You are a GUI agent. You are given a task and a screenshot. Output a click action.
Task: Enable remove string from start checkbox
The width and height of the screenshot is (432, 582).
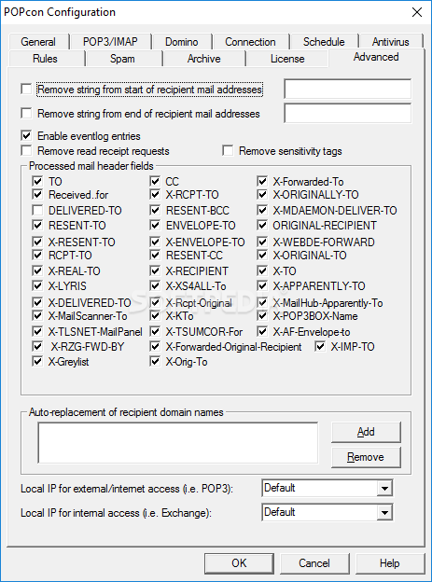[26, 90]
